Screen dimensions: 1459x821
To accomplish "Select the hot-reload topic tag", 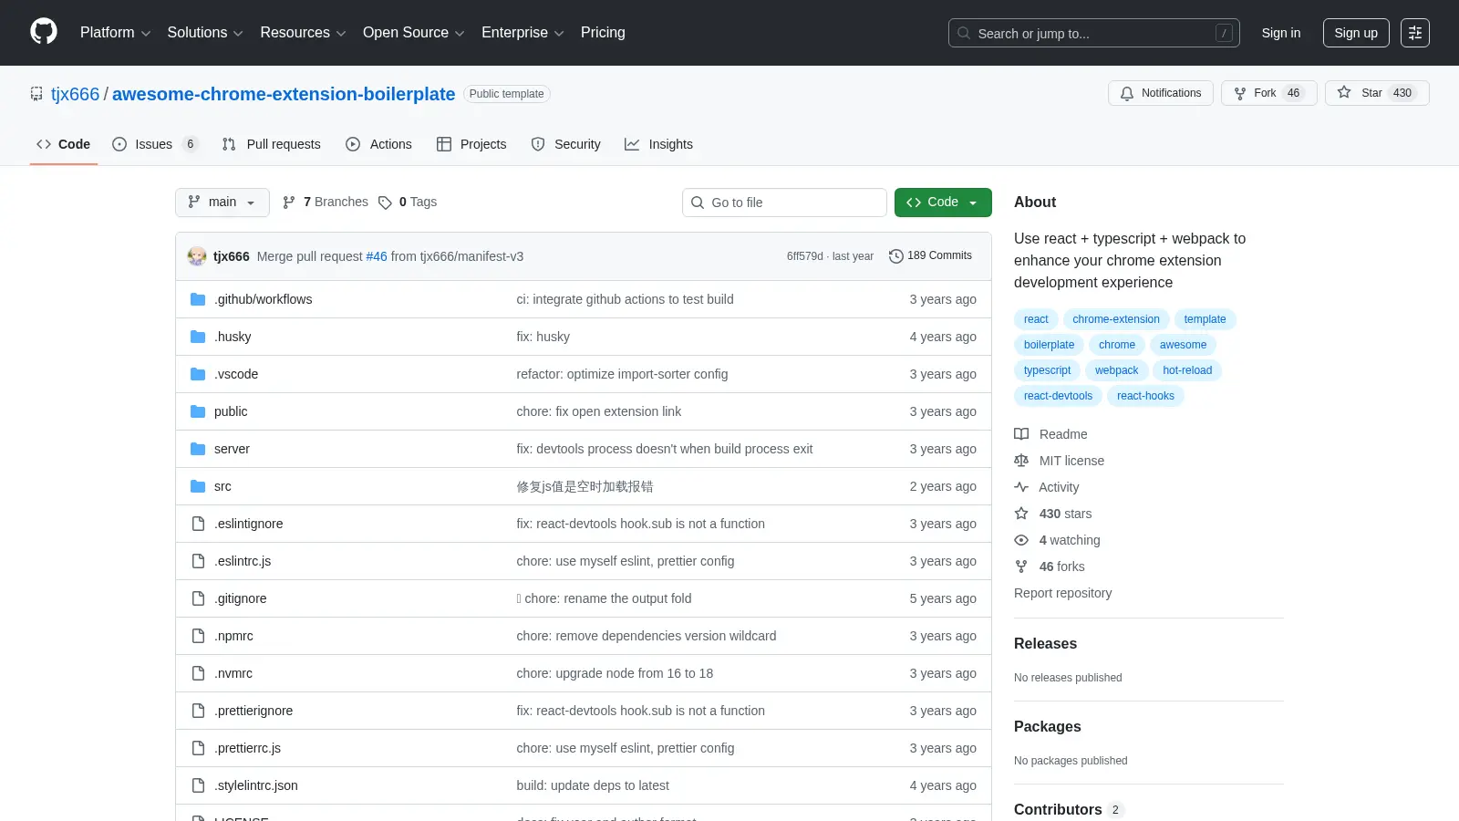I will pyautogui.click(x=1187, y=370).
